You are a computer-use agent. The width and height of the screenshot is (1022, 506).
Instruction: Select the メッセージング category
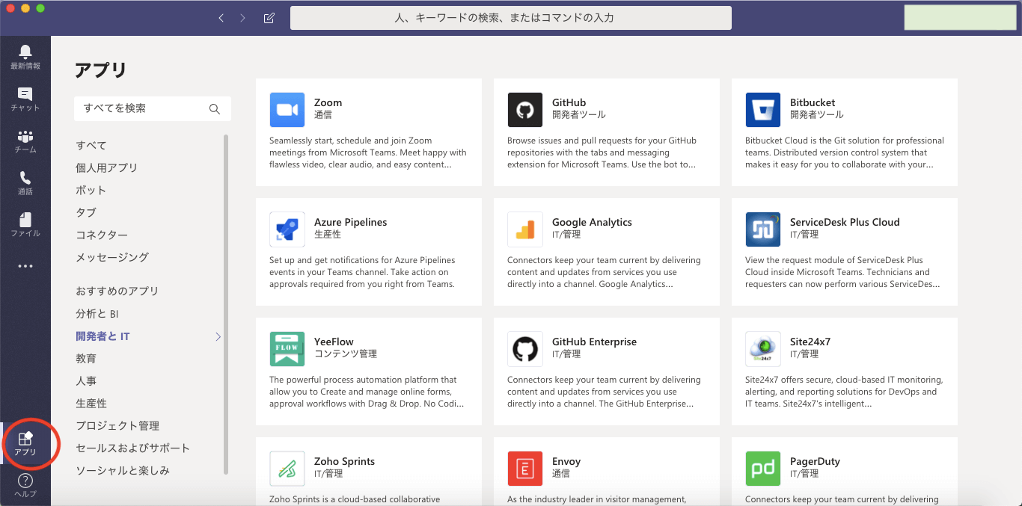(112, 257)
